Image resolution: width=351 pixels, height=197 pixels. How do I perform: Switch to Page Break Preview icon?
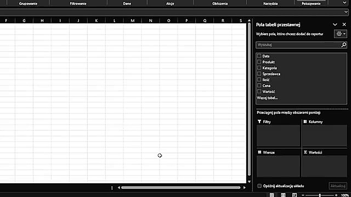[x=294, y=195]
